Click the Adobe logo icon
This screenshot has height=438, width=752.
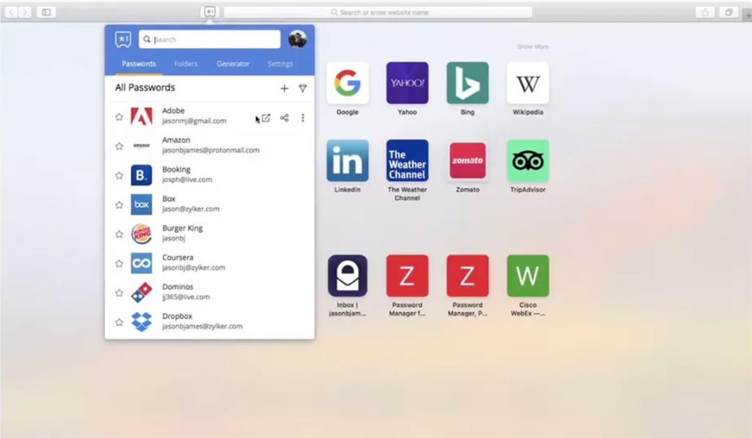click(x=141, y=116)
